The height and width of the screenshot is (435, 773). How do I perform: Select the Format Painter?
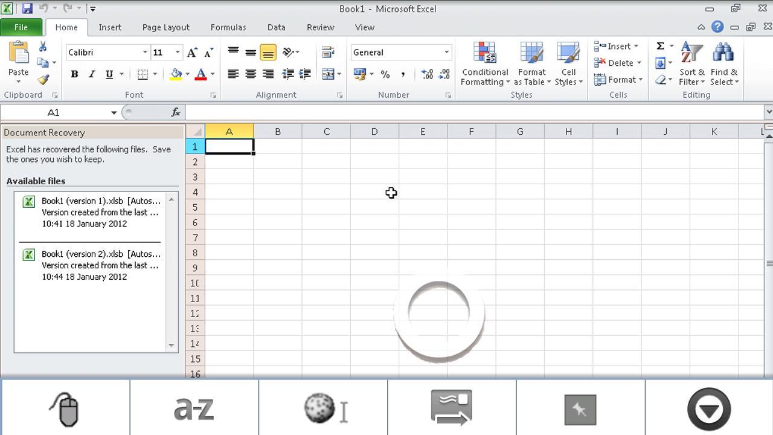click(43, 78)
